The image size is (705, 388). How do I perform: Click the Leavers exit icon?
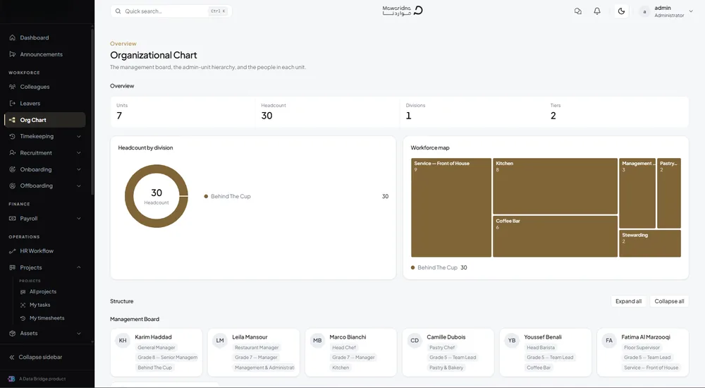(x=12, y=104)
